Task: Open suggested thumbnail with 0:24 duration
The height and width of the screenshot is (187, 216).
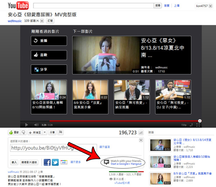Action: [161, 162]
